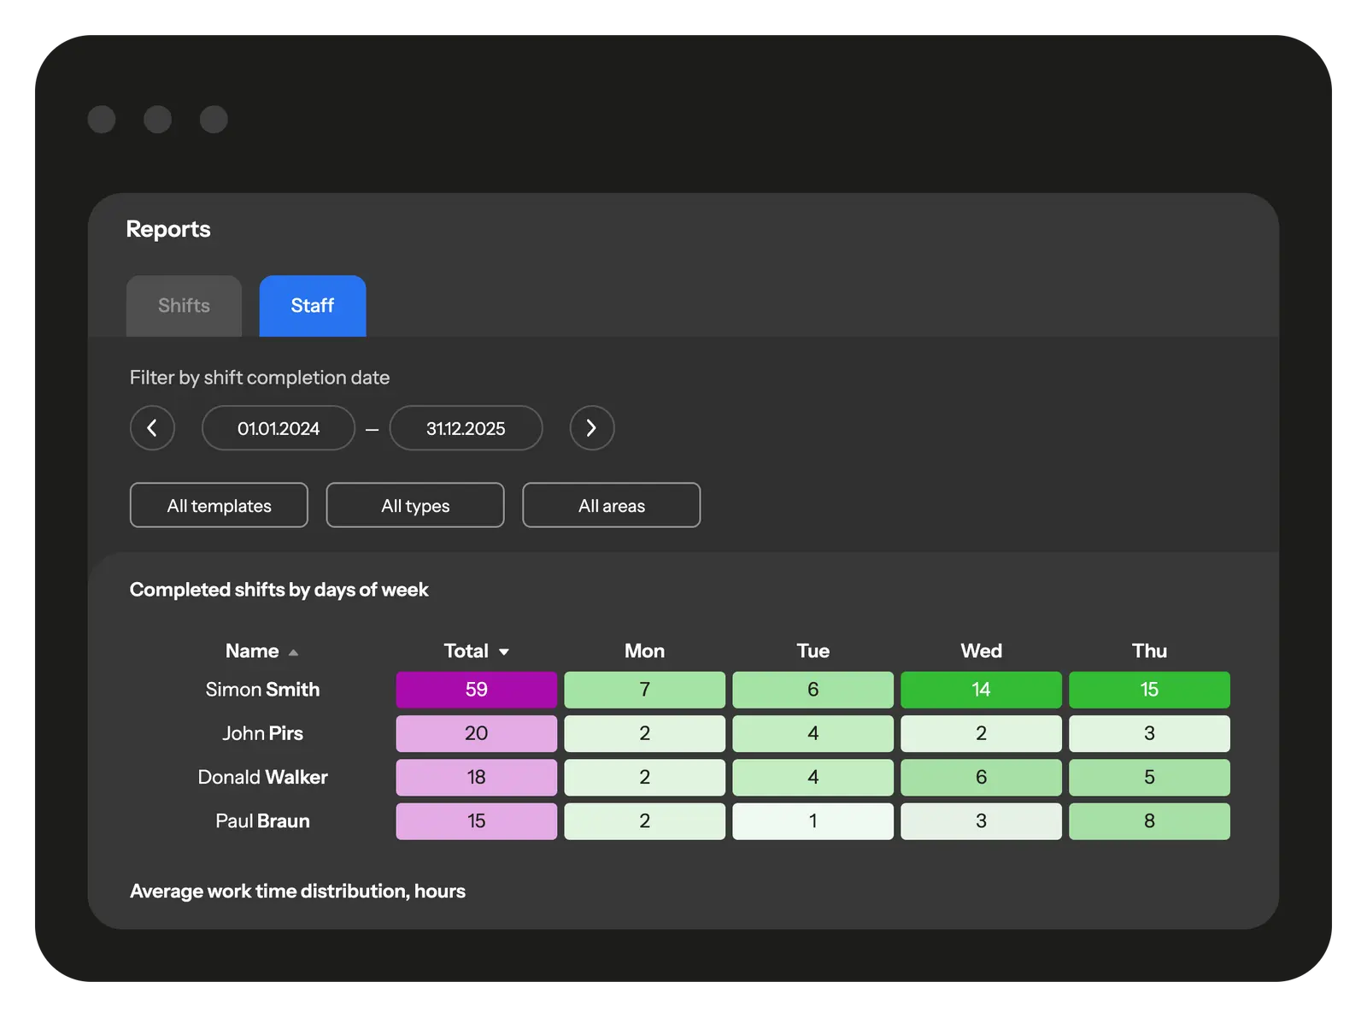Edit the start date 01.01.2024 field
Image resolution: width=1367 pixels, height=1017 pixels.
[279, 428]
